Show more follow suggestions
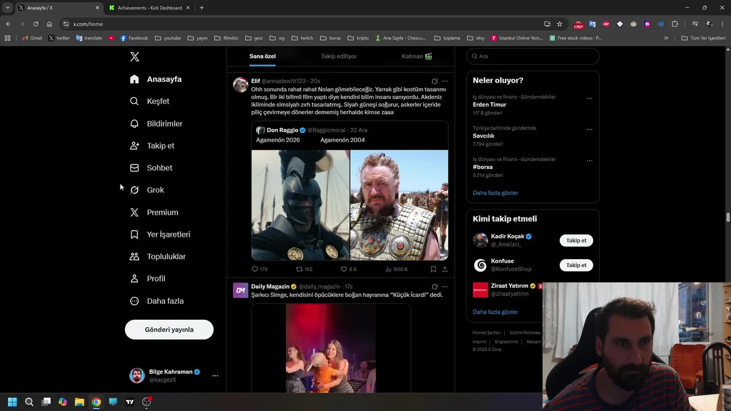731x411 pixels. (495, 312)
